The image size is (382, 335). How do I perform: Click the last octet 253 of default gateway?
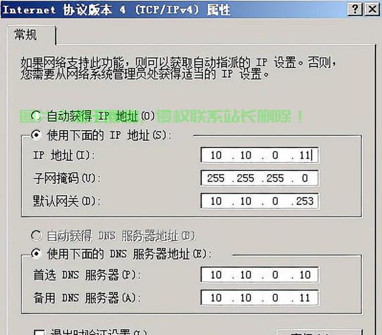coord(305,201)
